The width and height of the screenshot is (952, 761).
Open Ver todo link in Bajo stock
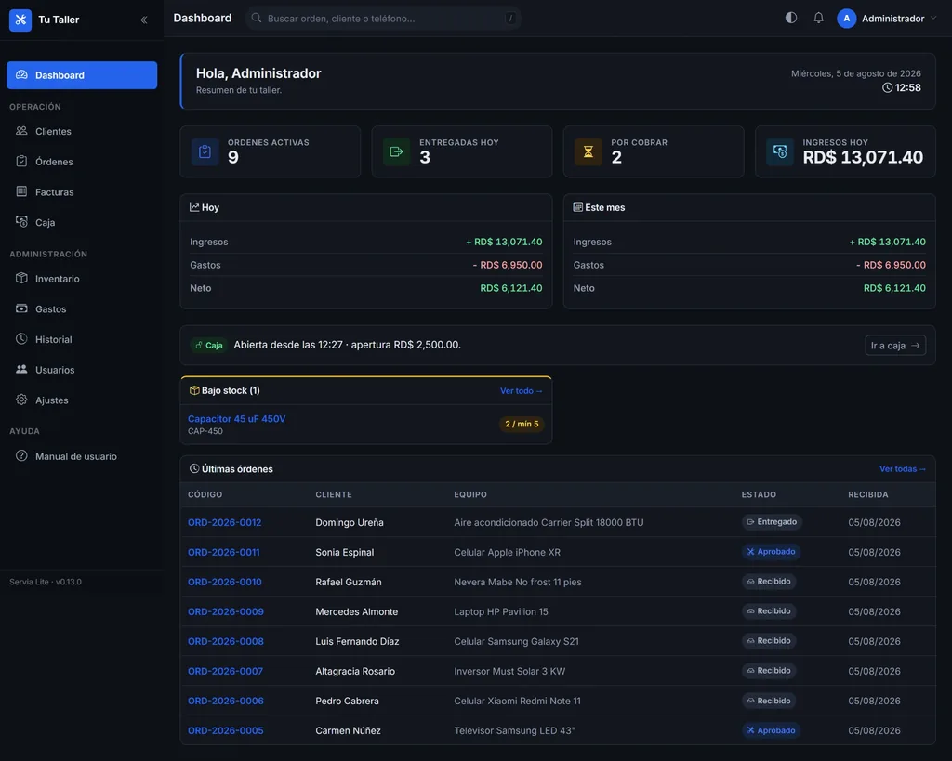coord(521,391)
